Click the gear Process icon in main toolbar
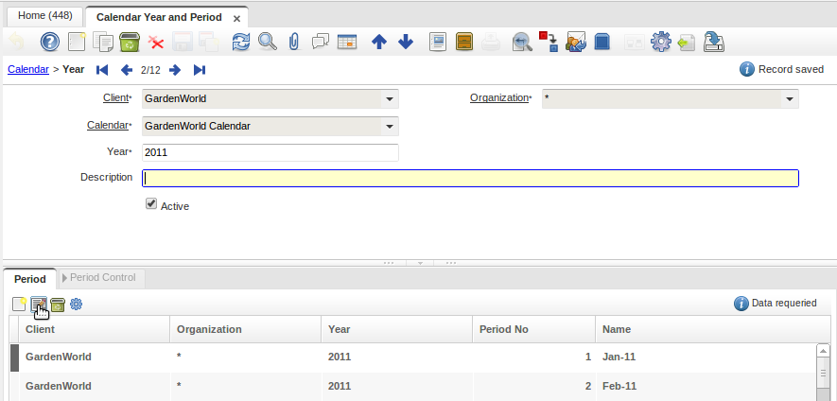Screen dimensions: 837x401 [661, 42]
